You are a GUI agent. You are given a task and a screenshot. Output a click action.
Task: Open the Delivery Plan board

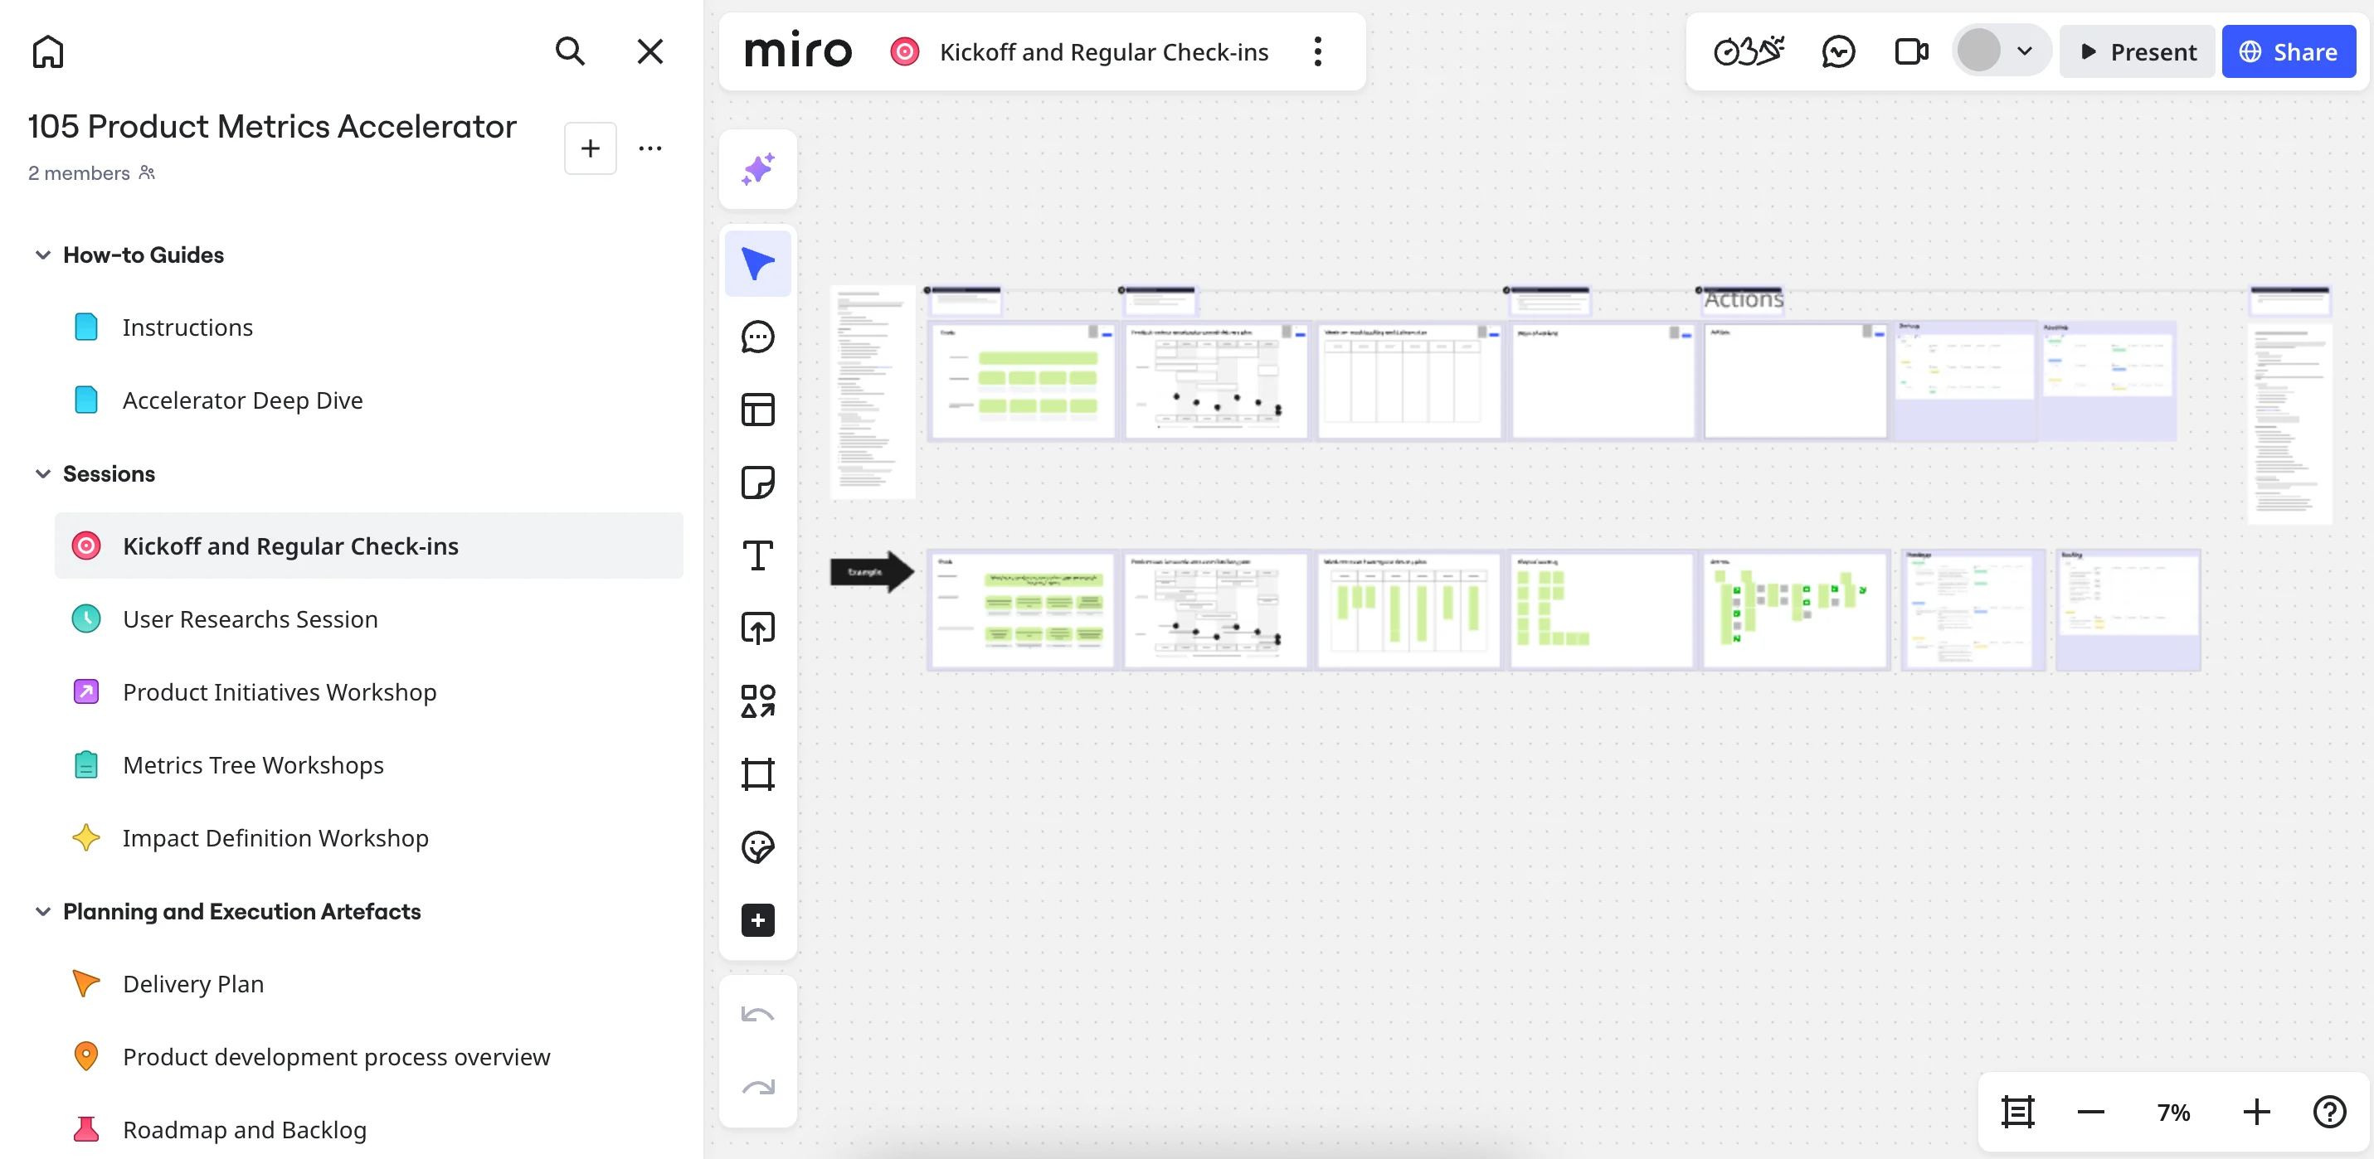192,984
